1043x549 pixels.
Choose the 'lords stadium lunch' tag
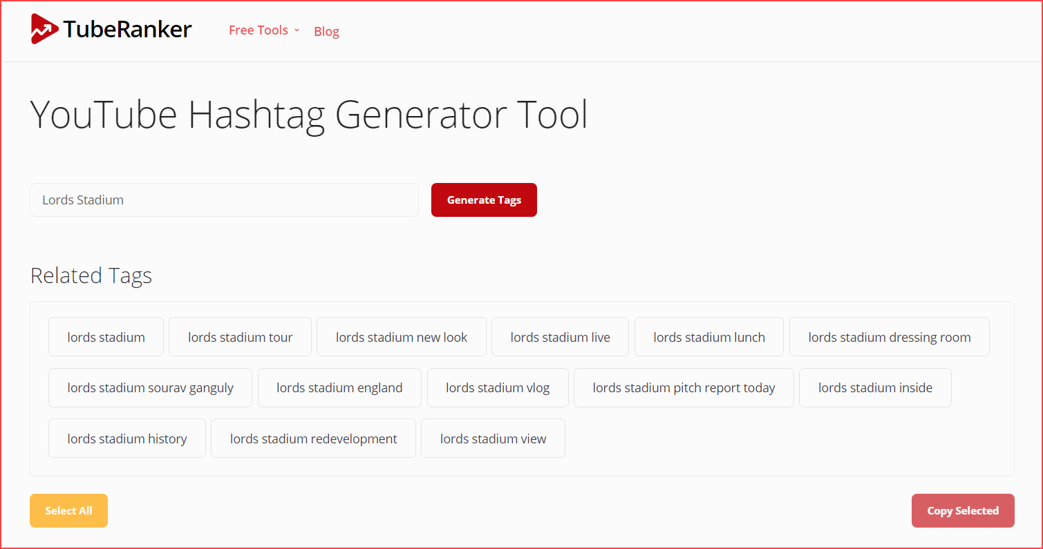pyautogui.click(x=709, y=337)
